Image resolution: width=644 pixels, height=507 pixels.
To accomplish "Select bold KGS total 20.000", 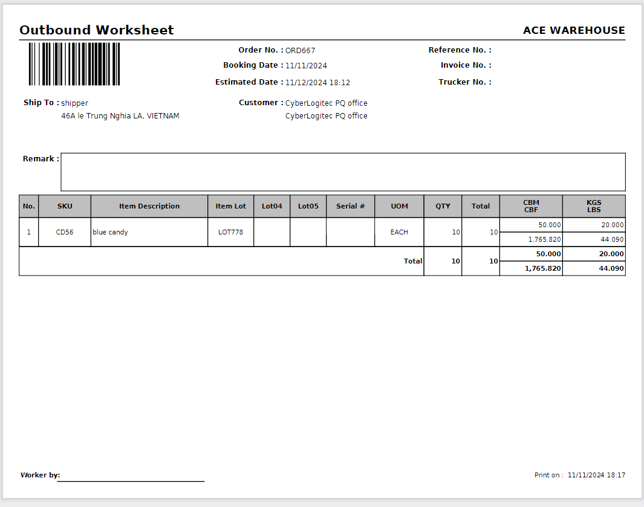I will point(594,254).
